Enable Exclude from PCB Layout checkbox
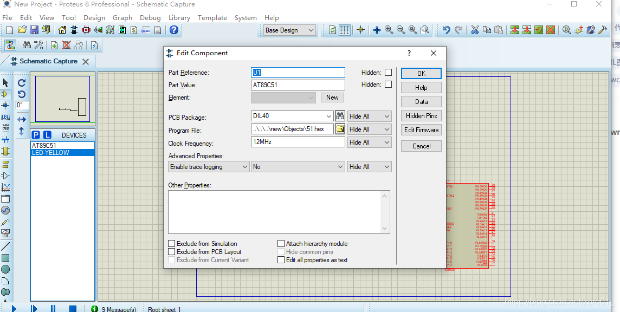The height and width of the screenshot is (312, 620). click(x=172, y=251)
